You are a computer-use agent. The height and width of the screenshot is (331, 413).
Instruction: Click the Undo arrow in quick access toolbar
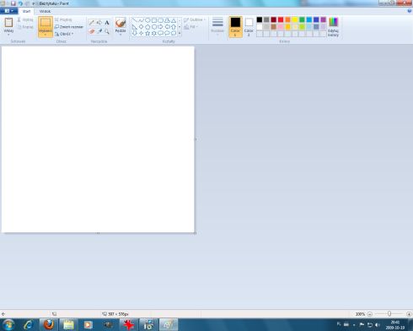click(20, 3)
